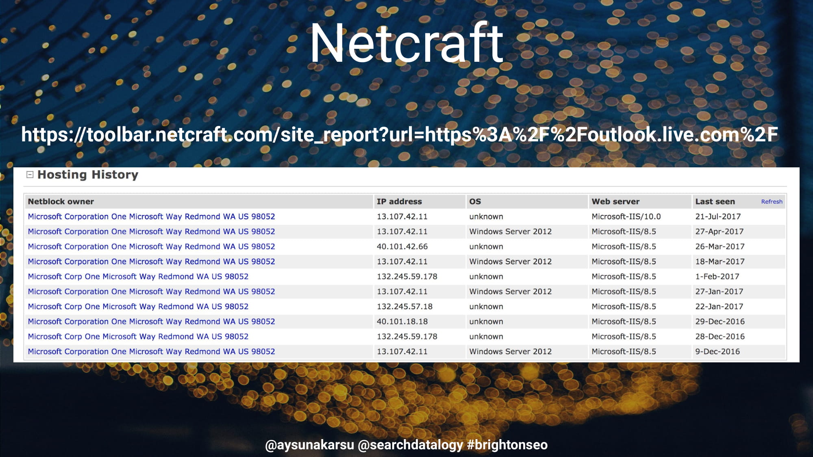Click the @aysunakarsu @searchdatalogy #brightonseo footer
Image resolution: width=813 pixels, height=457 pixels.
click(406, 445)
